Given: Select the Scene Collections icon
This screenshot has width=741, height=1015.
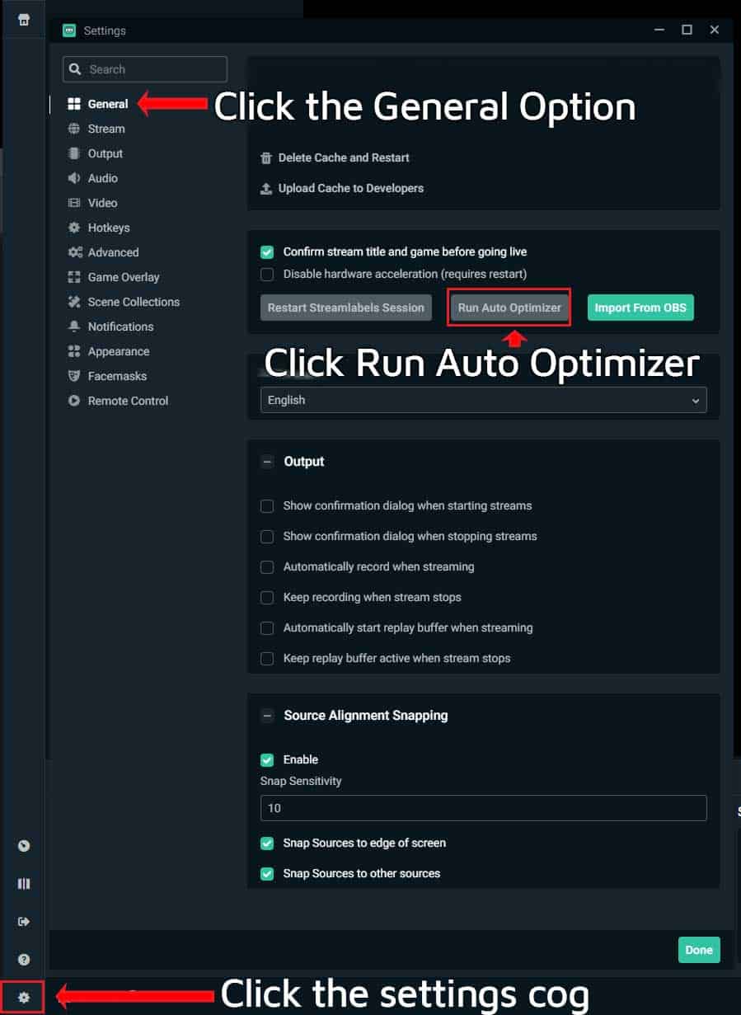Looking at the screenshot, I should [x=74, y=302].
